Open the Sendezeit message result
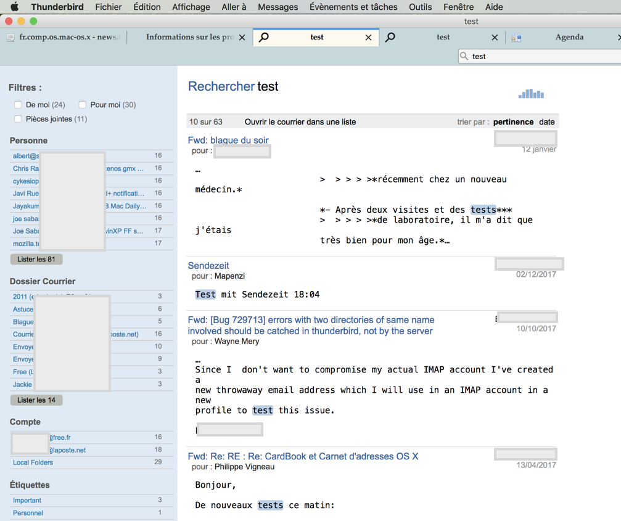Screen dimensions: 621x521 click(x=208, y=266)
